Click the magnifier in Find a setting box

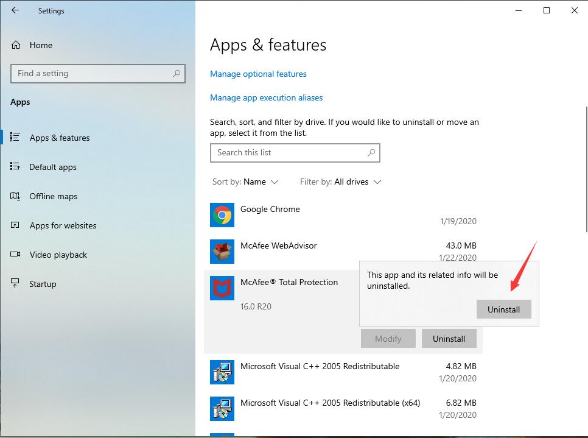(177, 74)
